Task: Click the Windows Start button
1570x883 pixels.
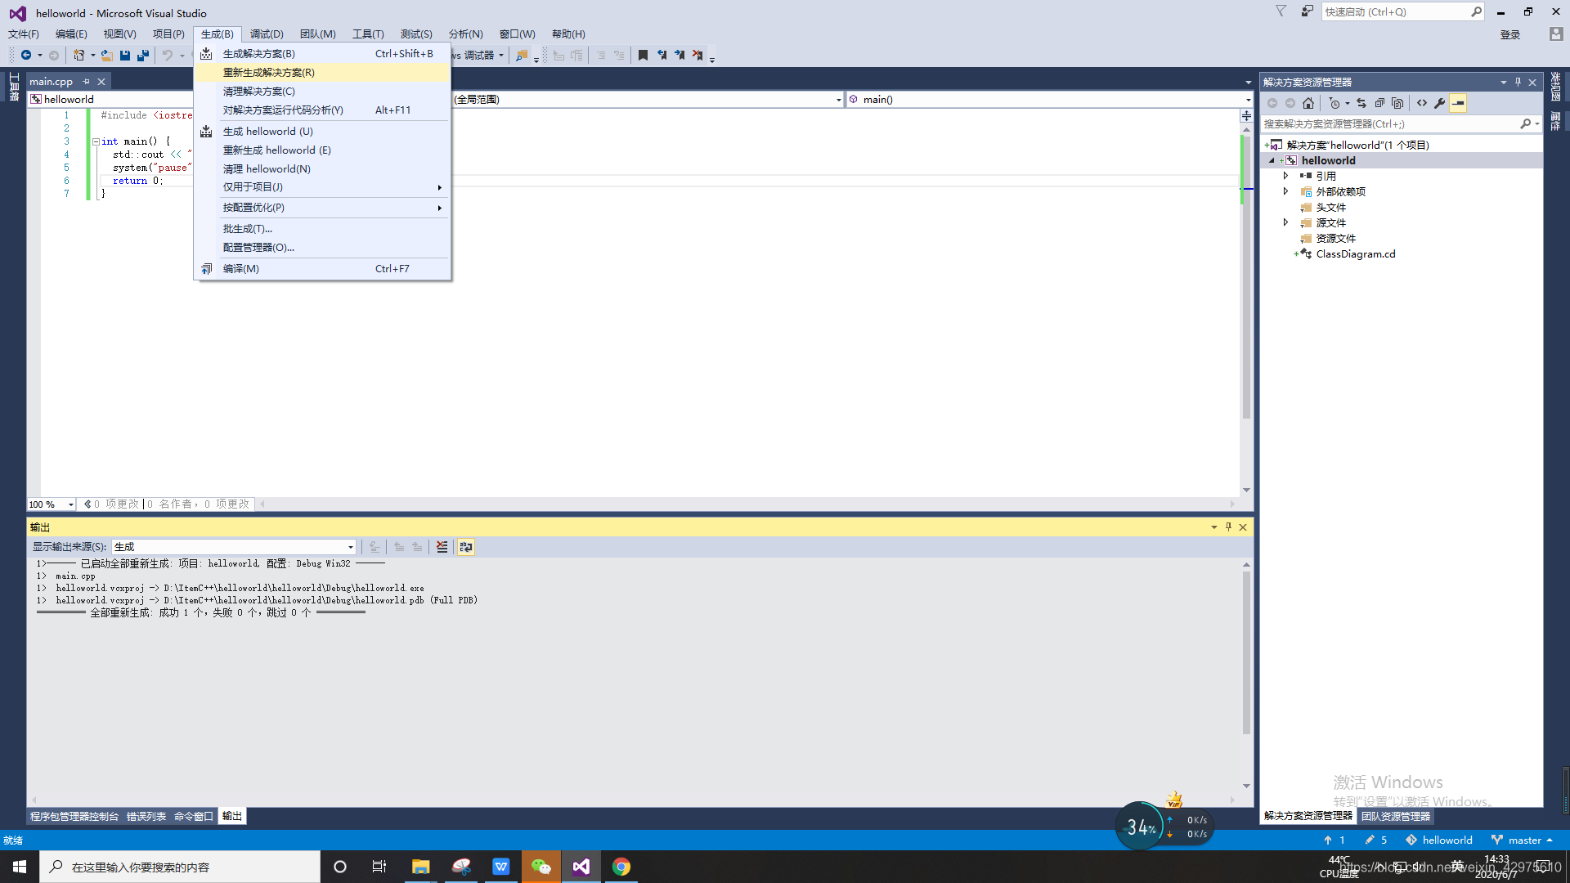Action: pos(20,867)
